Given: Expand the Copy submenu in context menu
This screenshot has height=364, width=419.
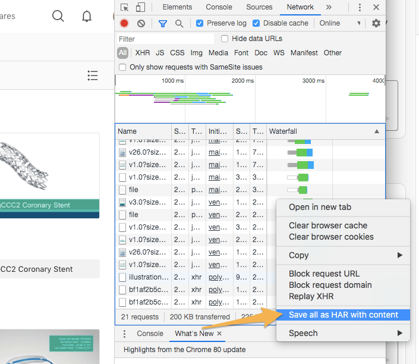Looking at the screenshot, I should click(x=343, y=255).
